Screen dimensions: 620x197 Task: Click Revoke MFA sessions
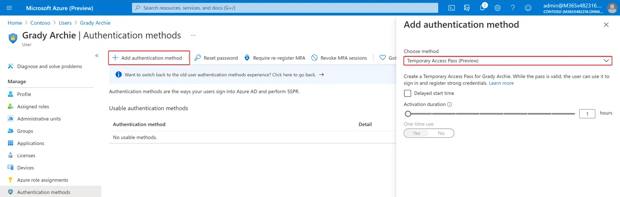click(x=339, y=58)
